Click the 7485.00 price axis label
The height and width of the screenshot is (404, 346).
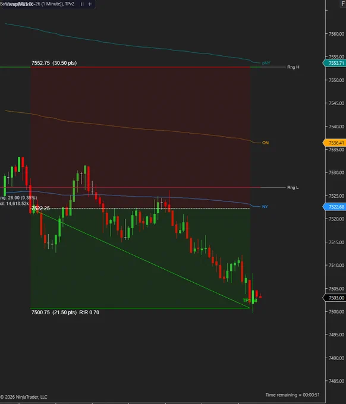pos(336,381)
